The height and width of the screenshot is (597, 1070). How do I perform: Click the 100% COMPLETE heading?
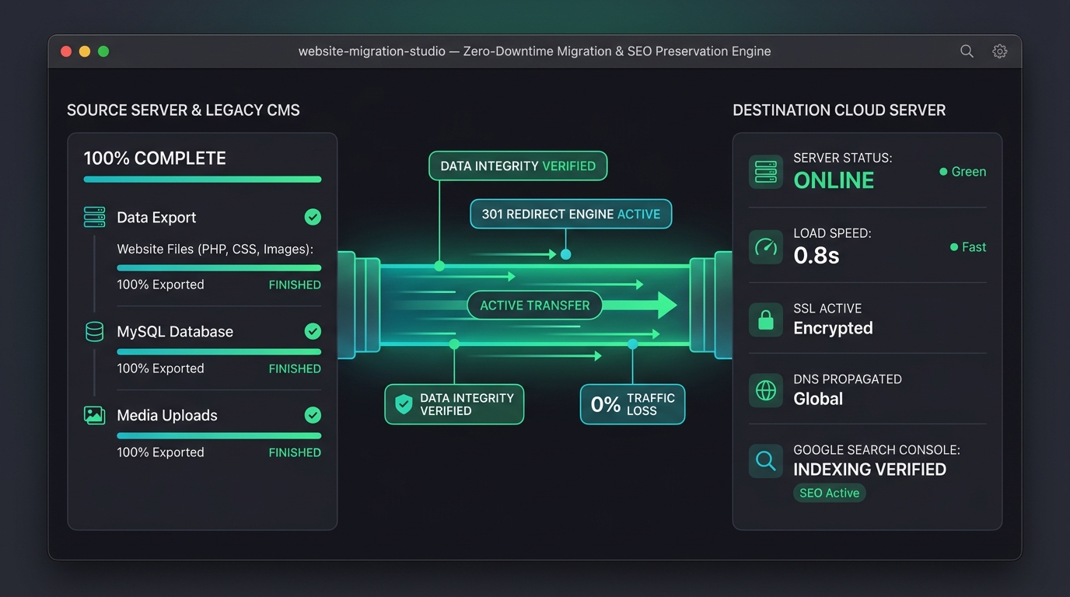tap(155, 159)
